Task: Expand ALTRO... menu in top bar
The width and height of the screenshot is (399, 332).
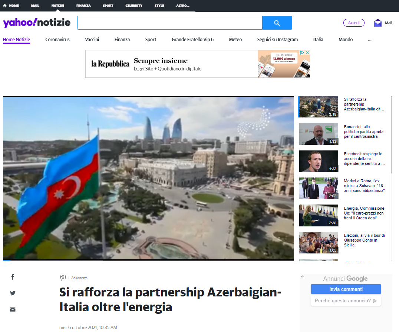Action: pos(183,6)
